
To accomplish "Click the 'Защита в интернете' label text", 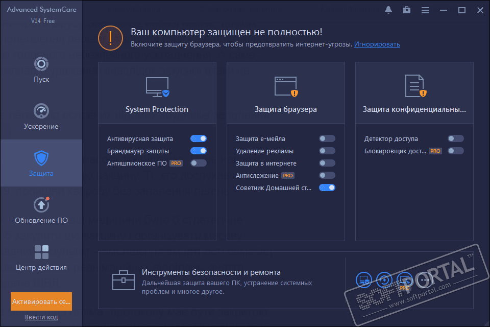I will tap(266, 163).
